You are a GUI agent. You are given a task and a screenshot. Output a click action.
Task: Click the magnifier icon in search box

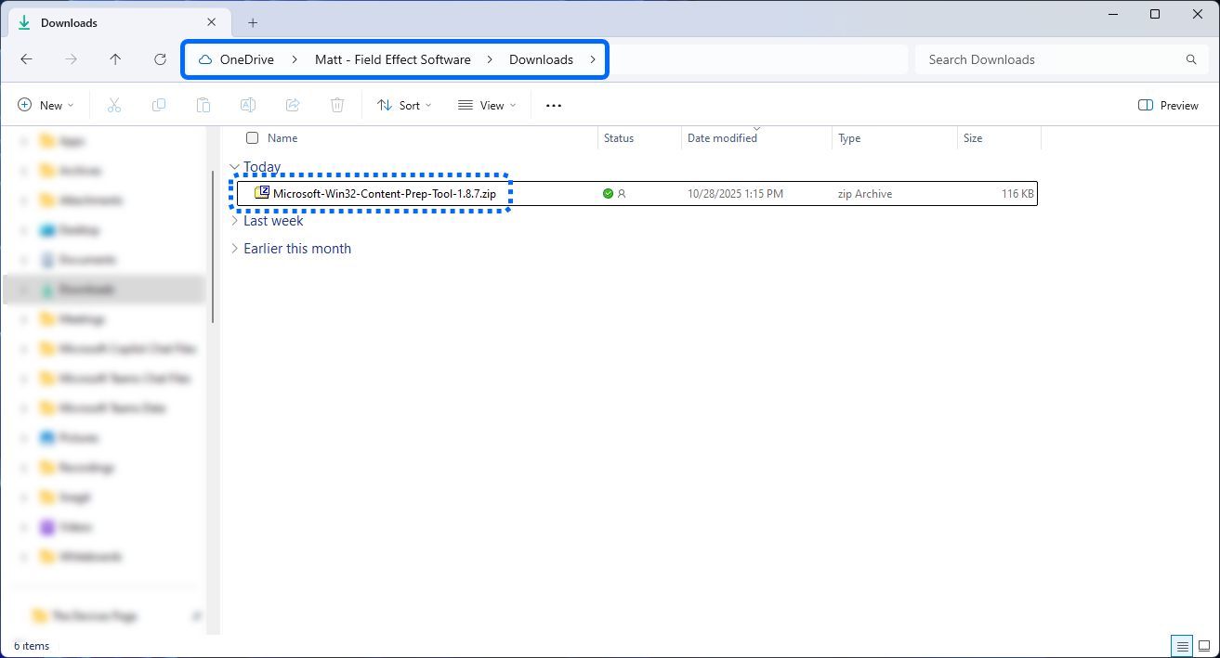coord(1191,59)
